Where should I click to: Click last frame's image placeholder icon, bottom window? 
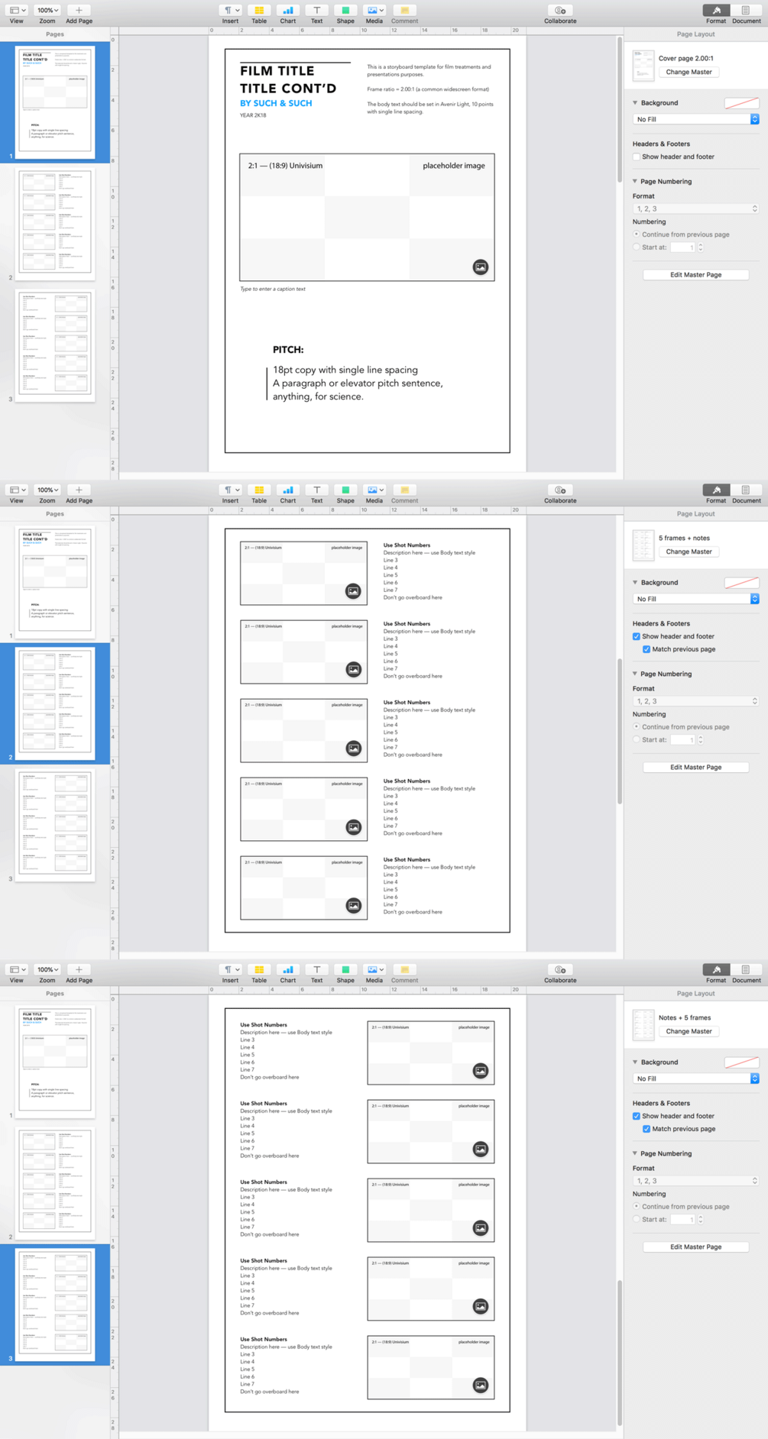480,1385
